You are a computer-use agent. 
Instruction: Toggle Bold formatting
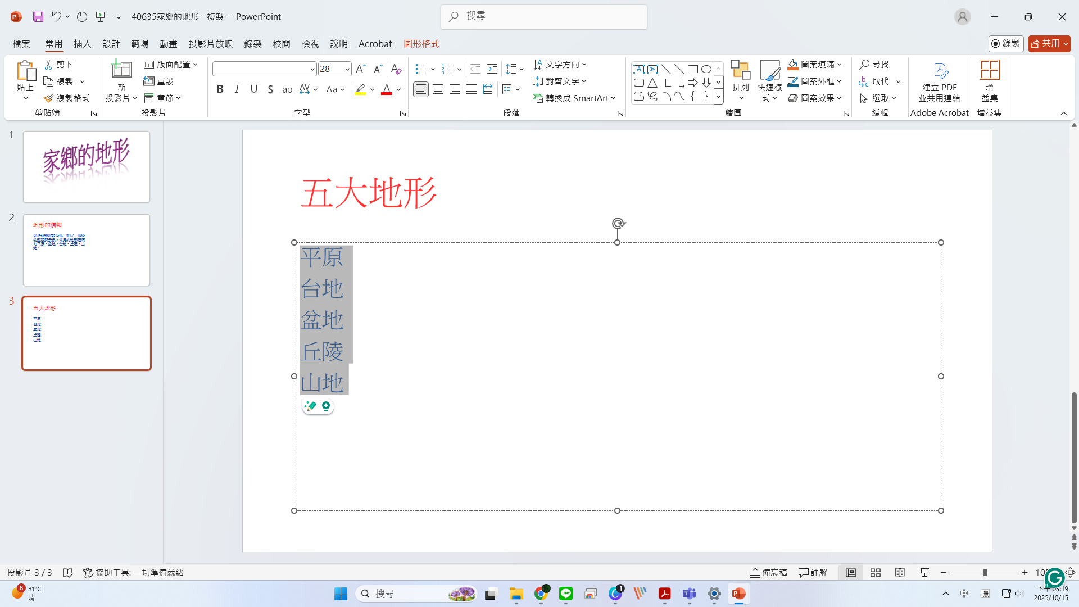point(220,89)
